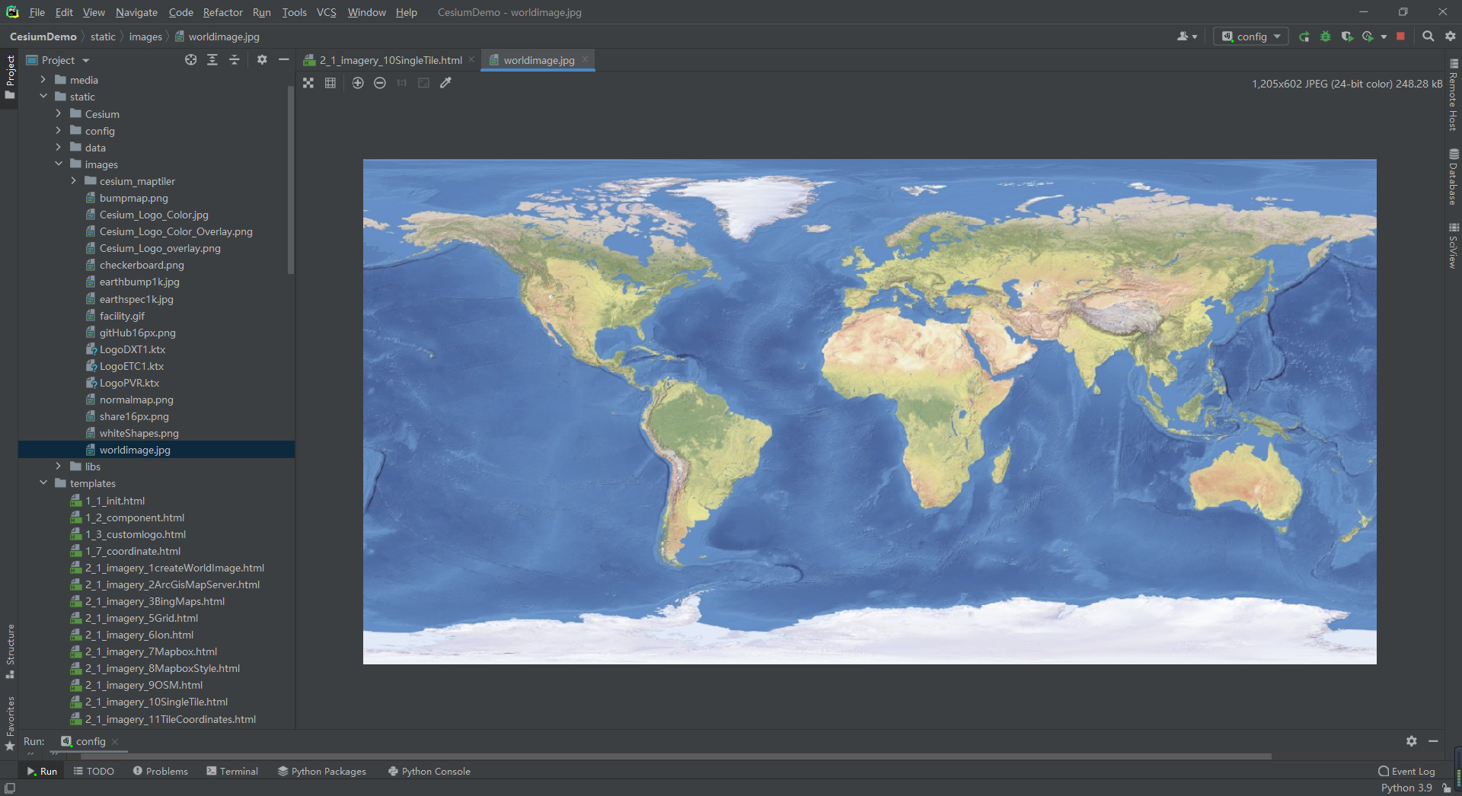Open user account icon menu
The image size is (1462, 796).
click(1186, 37)
